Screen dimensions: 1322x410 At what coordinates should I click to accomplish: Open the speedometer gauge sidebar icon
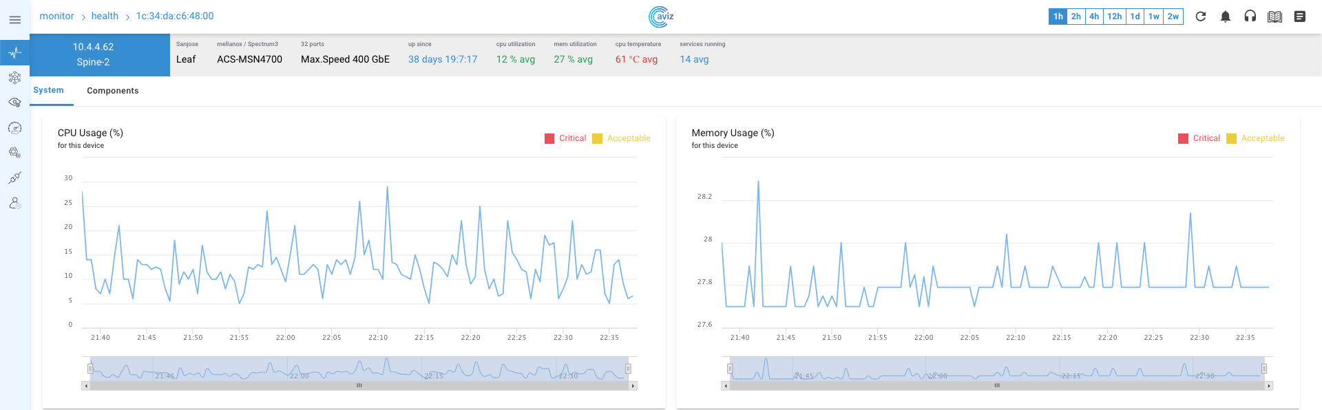tap(14, 128)
